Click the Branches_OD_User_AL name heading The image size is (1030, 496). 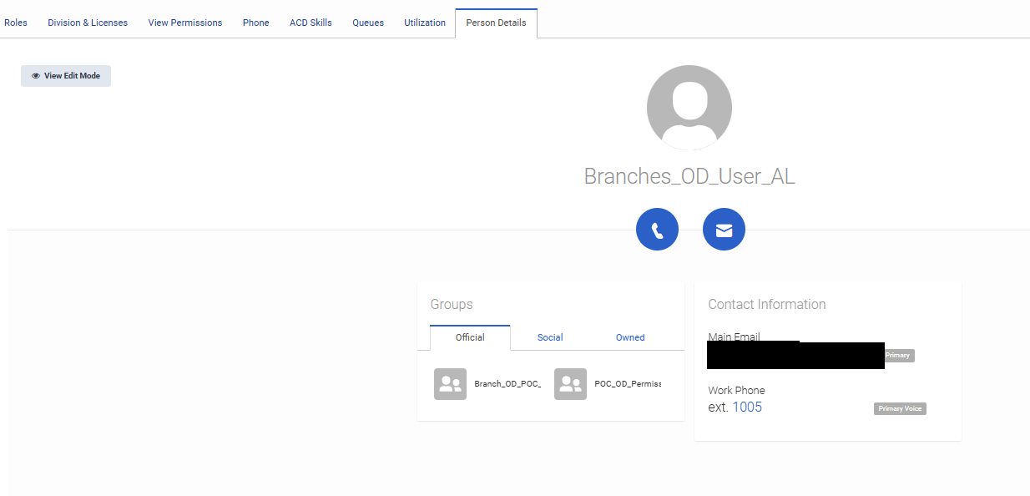[x=689, y=177]
